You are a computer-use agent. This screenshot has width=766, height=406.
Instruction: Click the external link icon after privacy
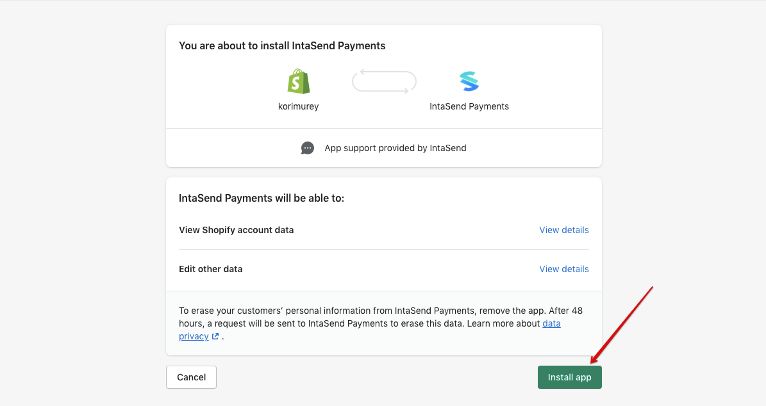(x=215, y=336)
